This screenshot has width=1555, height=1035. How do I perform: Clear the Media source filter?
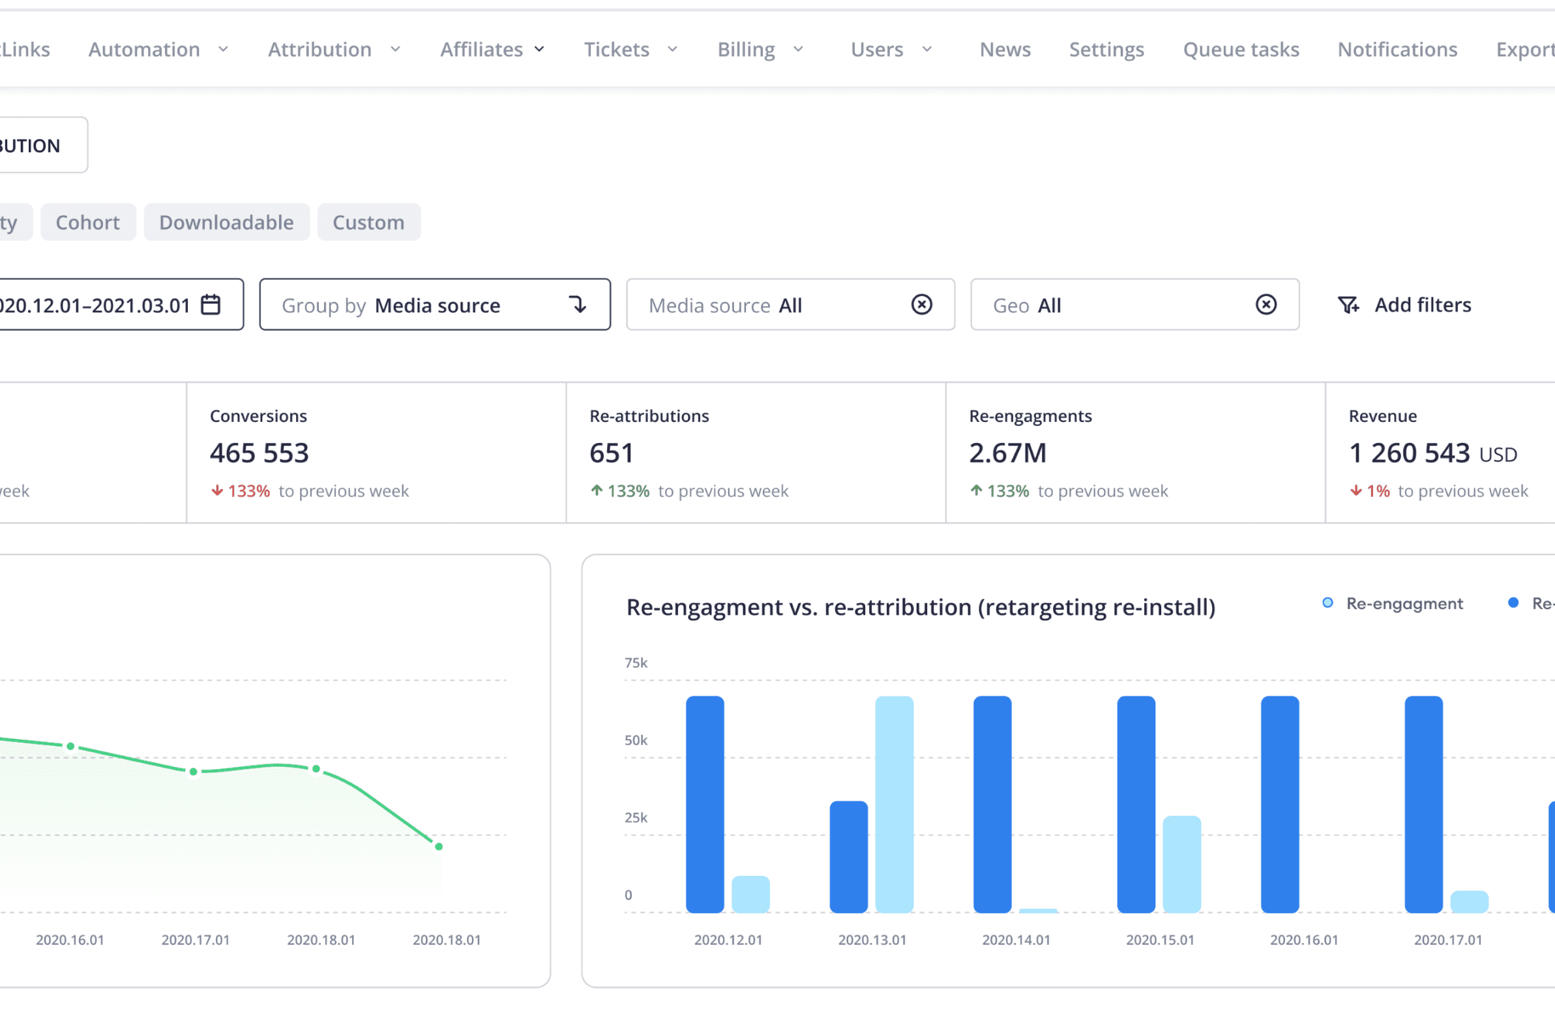click(922, 305)
